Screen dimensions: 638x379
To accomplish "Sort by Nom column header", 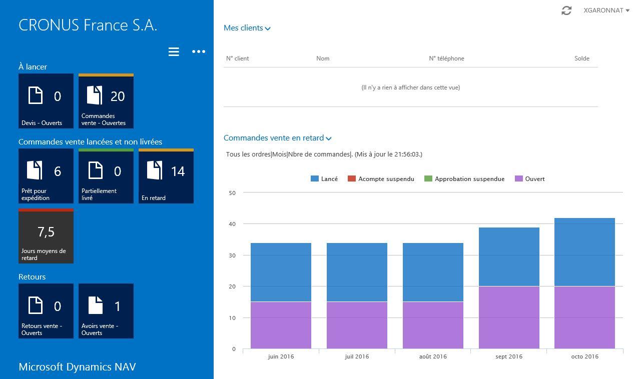I will [323, 58].
